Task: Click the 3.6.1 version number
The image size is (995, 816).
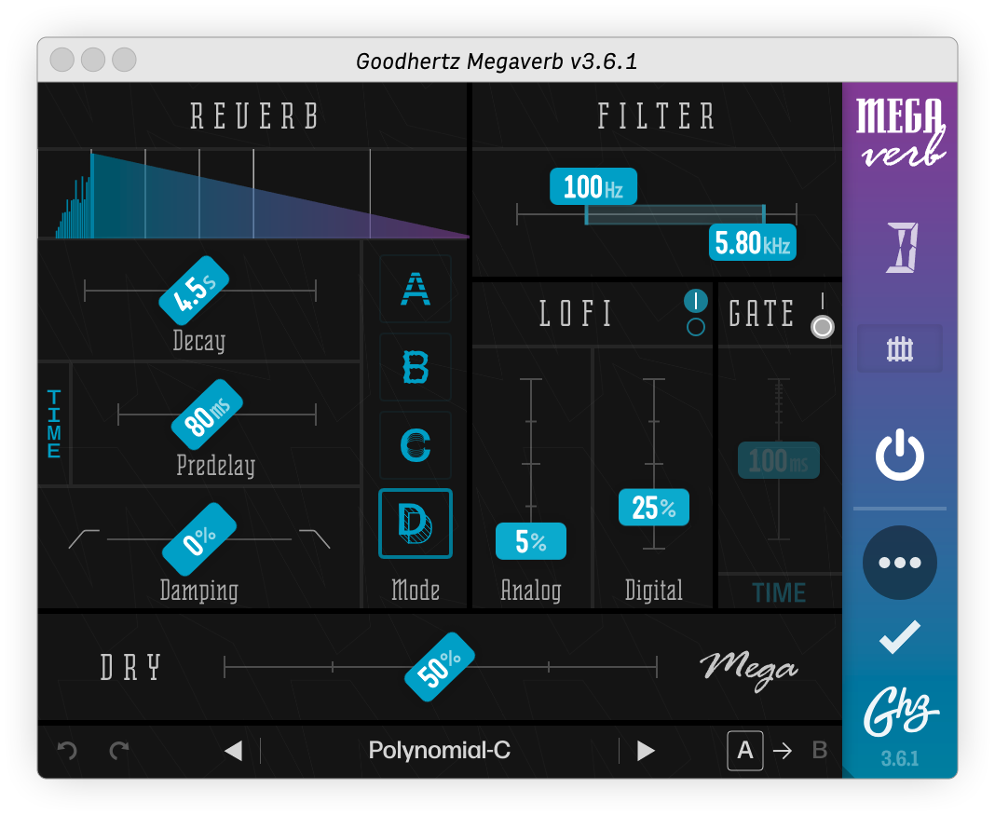Action: tap(900, 758)
